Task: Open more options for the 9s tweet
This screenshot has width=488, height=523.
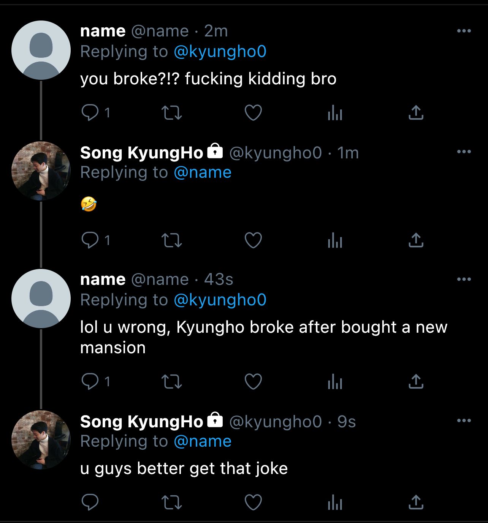Action: click(464, 420)
